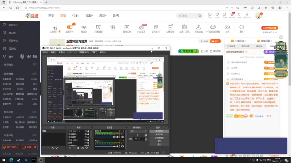This screenshot has height=163, width=291.
Task: Open the 云游戏 gamepad icon in sidebar
Action: (x=4, y=49)
